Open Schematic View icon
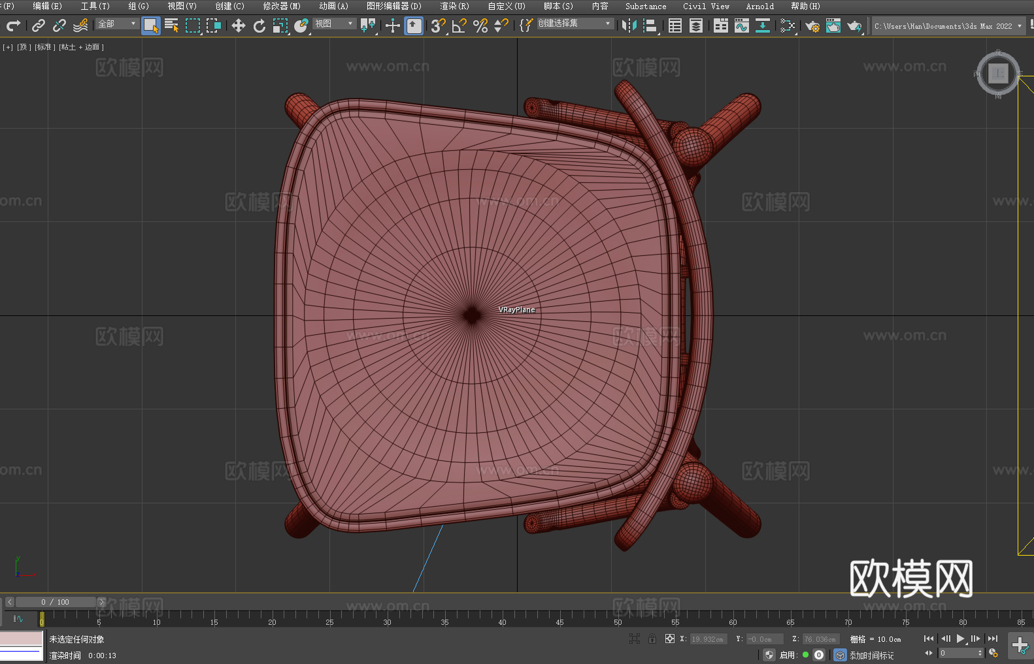 pos(763,25)
